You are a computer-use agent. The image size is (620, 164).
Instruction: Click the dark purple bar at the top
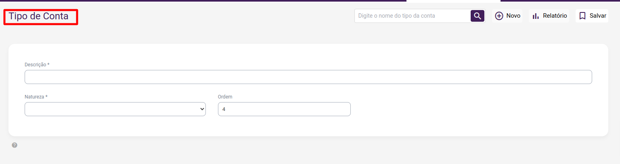pyautogui.click(x=202, y=1)
